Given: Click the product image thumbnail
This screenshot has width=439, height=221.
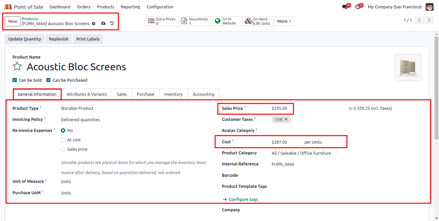Looking at the screenshot, I should coord(408,67).
